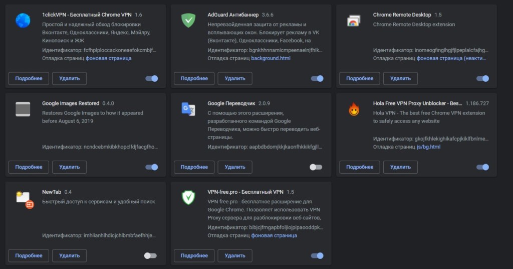The width and height of the screenshot is (513, 269).
Task: Turn off AdGuard Антибаннер toggle
Action: click(317, 79)
